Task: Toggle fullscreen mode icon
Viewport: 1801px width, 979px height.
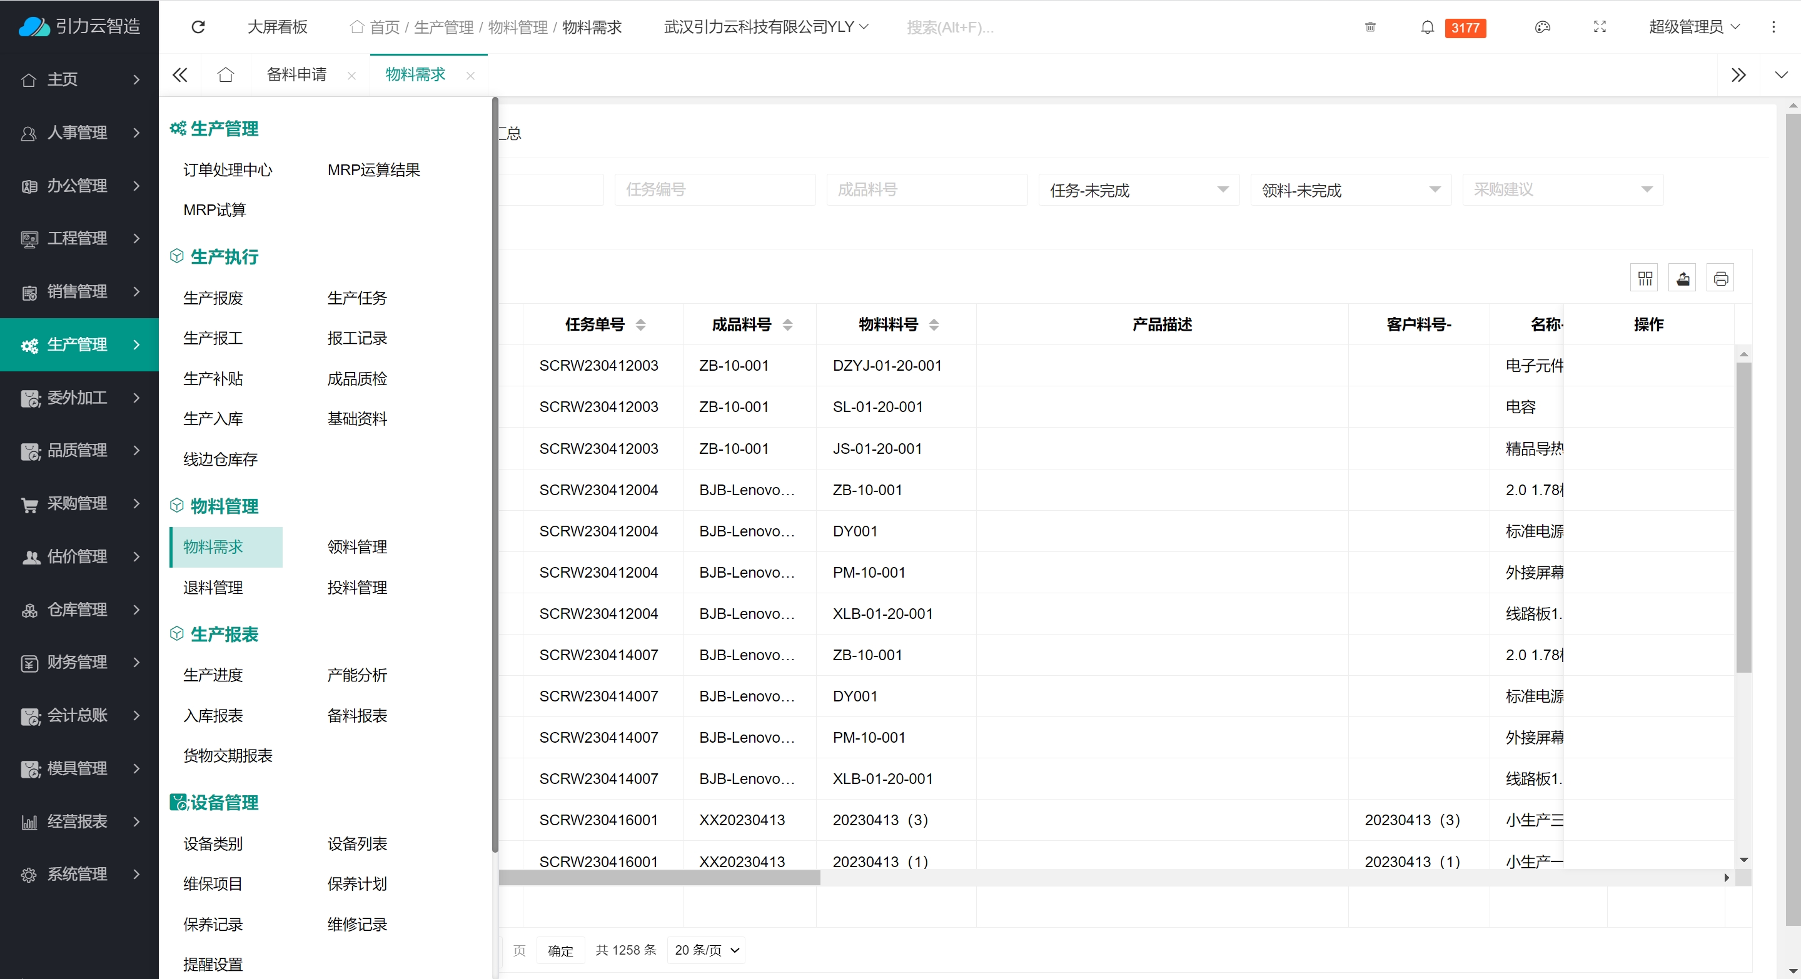Action: point(1600,28)
